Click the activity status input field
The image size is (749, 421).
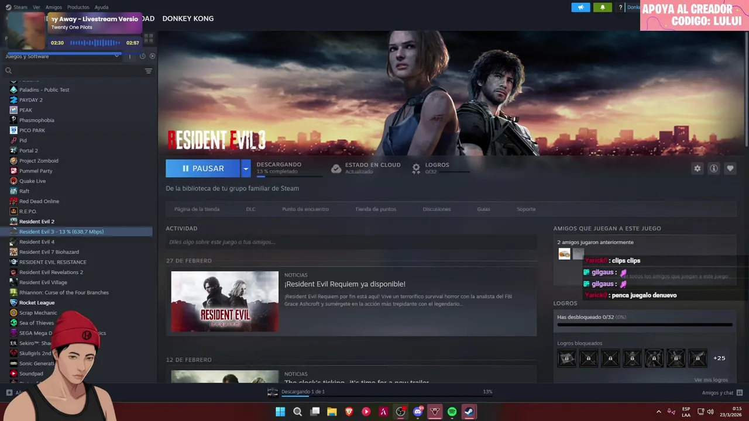click(x=351, y=242)
